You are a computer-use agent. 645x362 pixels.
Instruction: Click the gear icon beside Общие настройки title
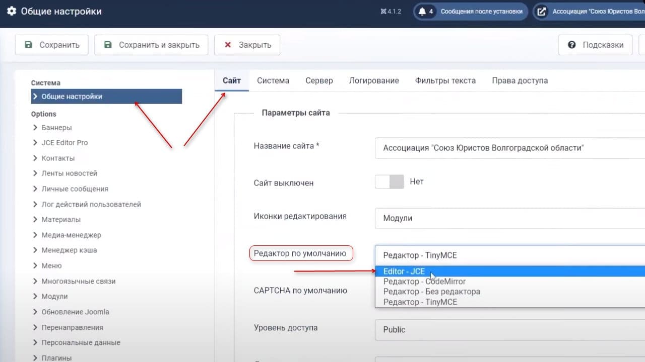[11, 11]
